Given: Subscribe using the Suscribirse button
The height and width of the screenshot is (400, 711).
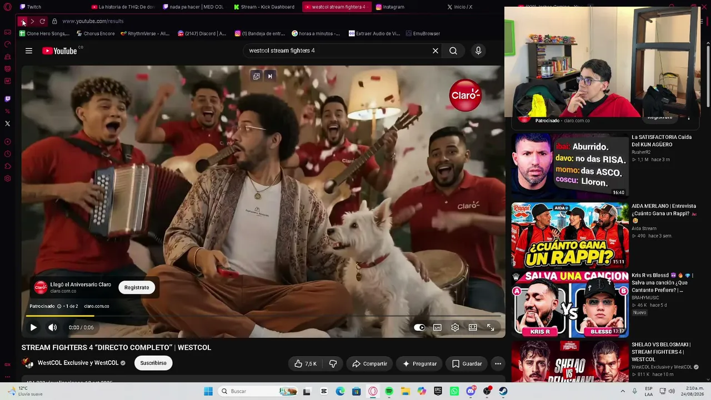Looking at the screenshot, I should click(153, 363).
